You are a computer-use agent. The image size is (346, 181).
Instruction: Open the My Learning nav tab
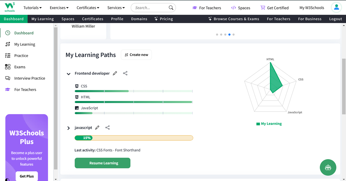(x=43, y=19)
